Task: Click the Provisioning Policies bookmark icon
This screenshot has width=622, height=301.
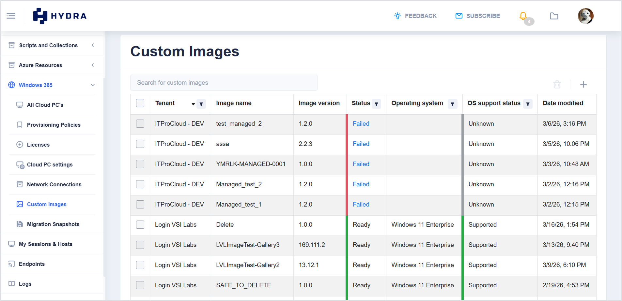Action: (x=20, y=125)
